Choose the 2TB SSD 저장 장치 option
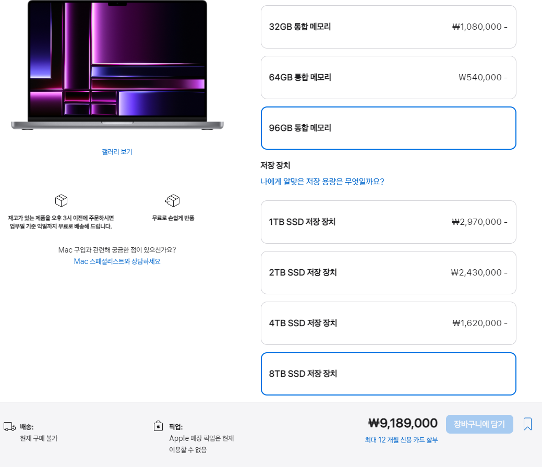542x467 pixels. click(x=389, y=273)
